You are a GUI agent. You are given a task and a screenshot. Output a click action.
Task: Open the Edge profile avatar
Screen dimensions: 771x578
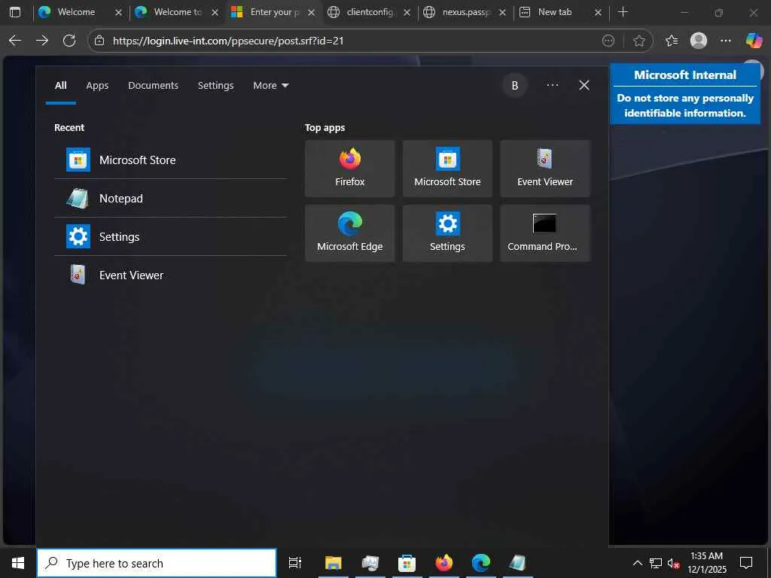click(x=698, y=41)
